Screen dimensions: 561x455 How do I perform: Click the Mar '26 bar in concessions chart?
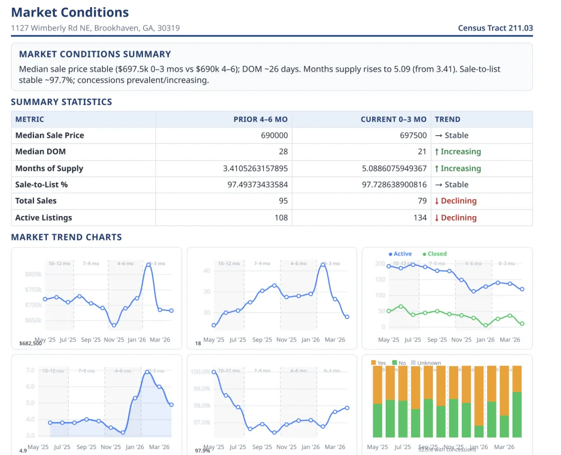504,401
